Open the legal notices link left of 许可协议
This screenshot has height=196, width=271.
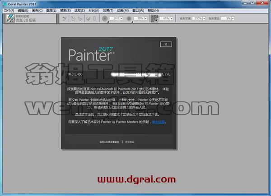(x=109, y=142)
